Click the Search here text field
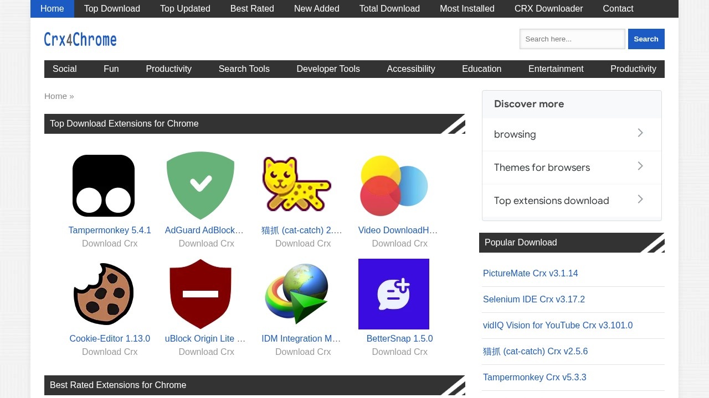Viewport: 709px width, 398px height. tap(572, 39)
